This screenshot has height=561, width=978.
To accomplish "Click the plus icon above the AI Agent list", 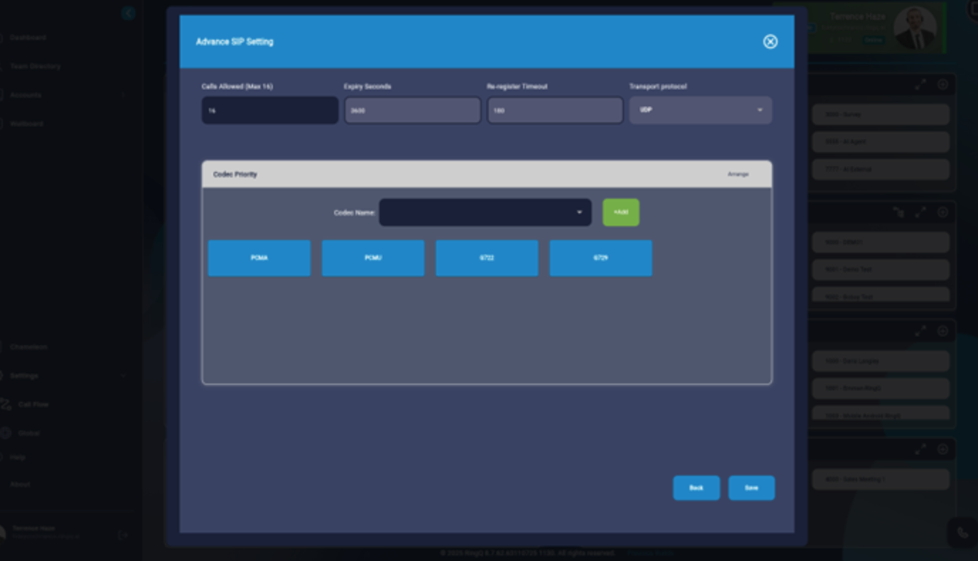I will [x=942, y=84].
